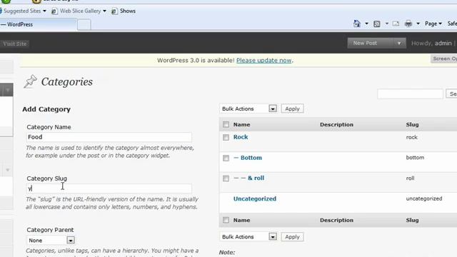Click the Search Categories button

click(x=452, y=94)
